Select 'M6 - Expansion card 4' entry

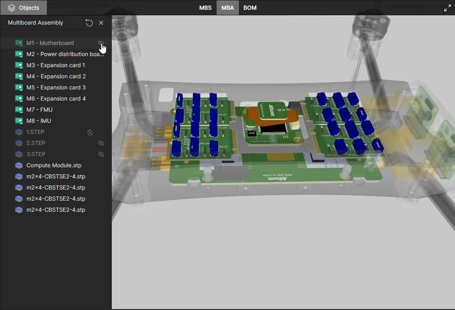pyautogui.click(x=56, y=99)
